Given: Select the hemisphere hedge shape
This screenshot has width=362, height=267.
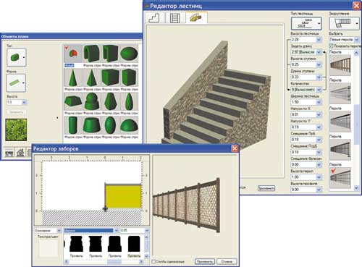Looking at the screenshot, I should (129, 125).
